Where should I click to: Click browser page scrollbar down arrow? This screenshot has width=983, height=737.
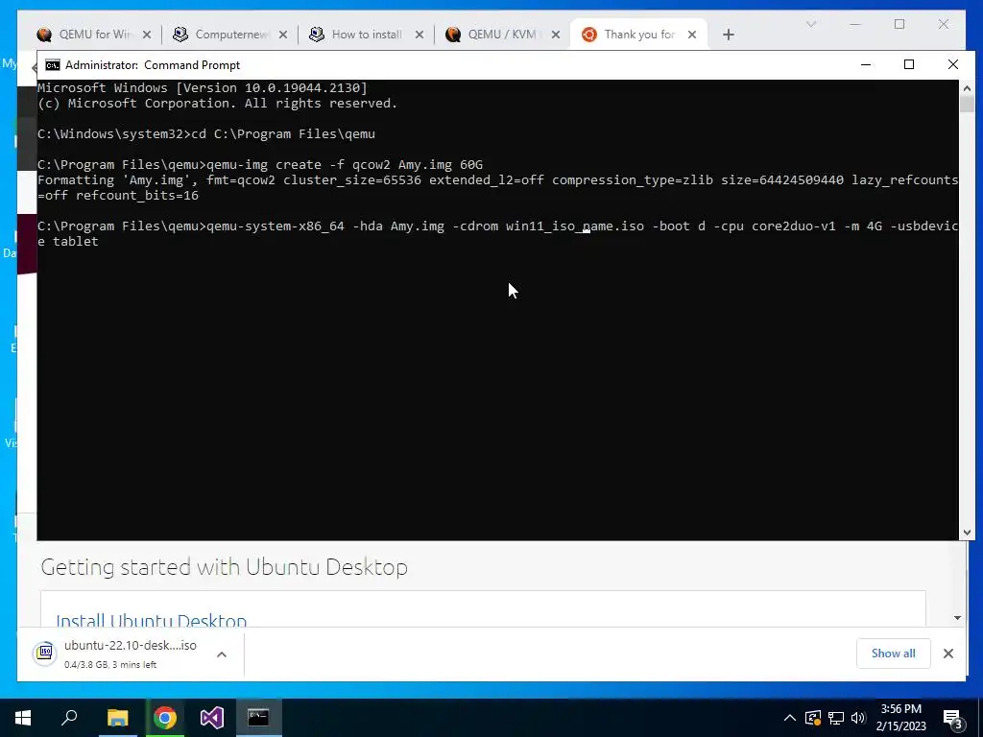pyautogui.click(x=957, y=618)
